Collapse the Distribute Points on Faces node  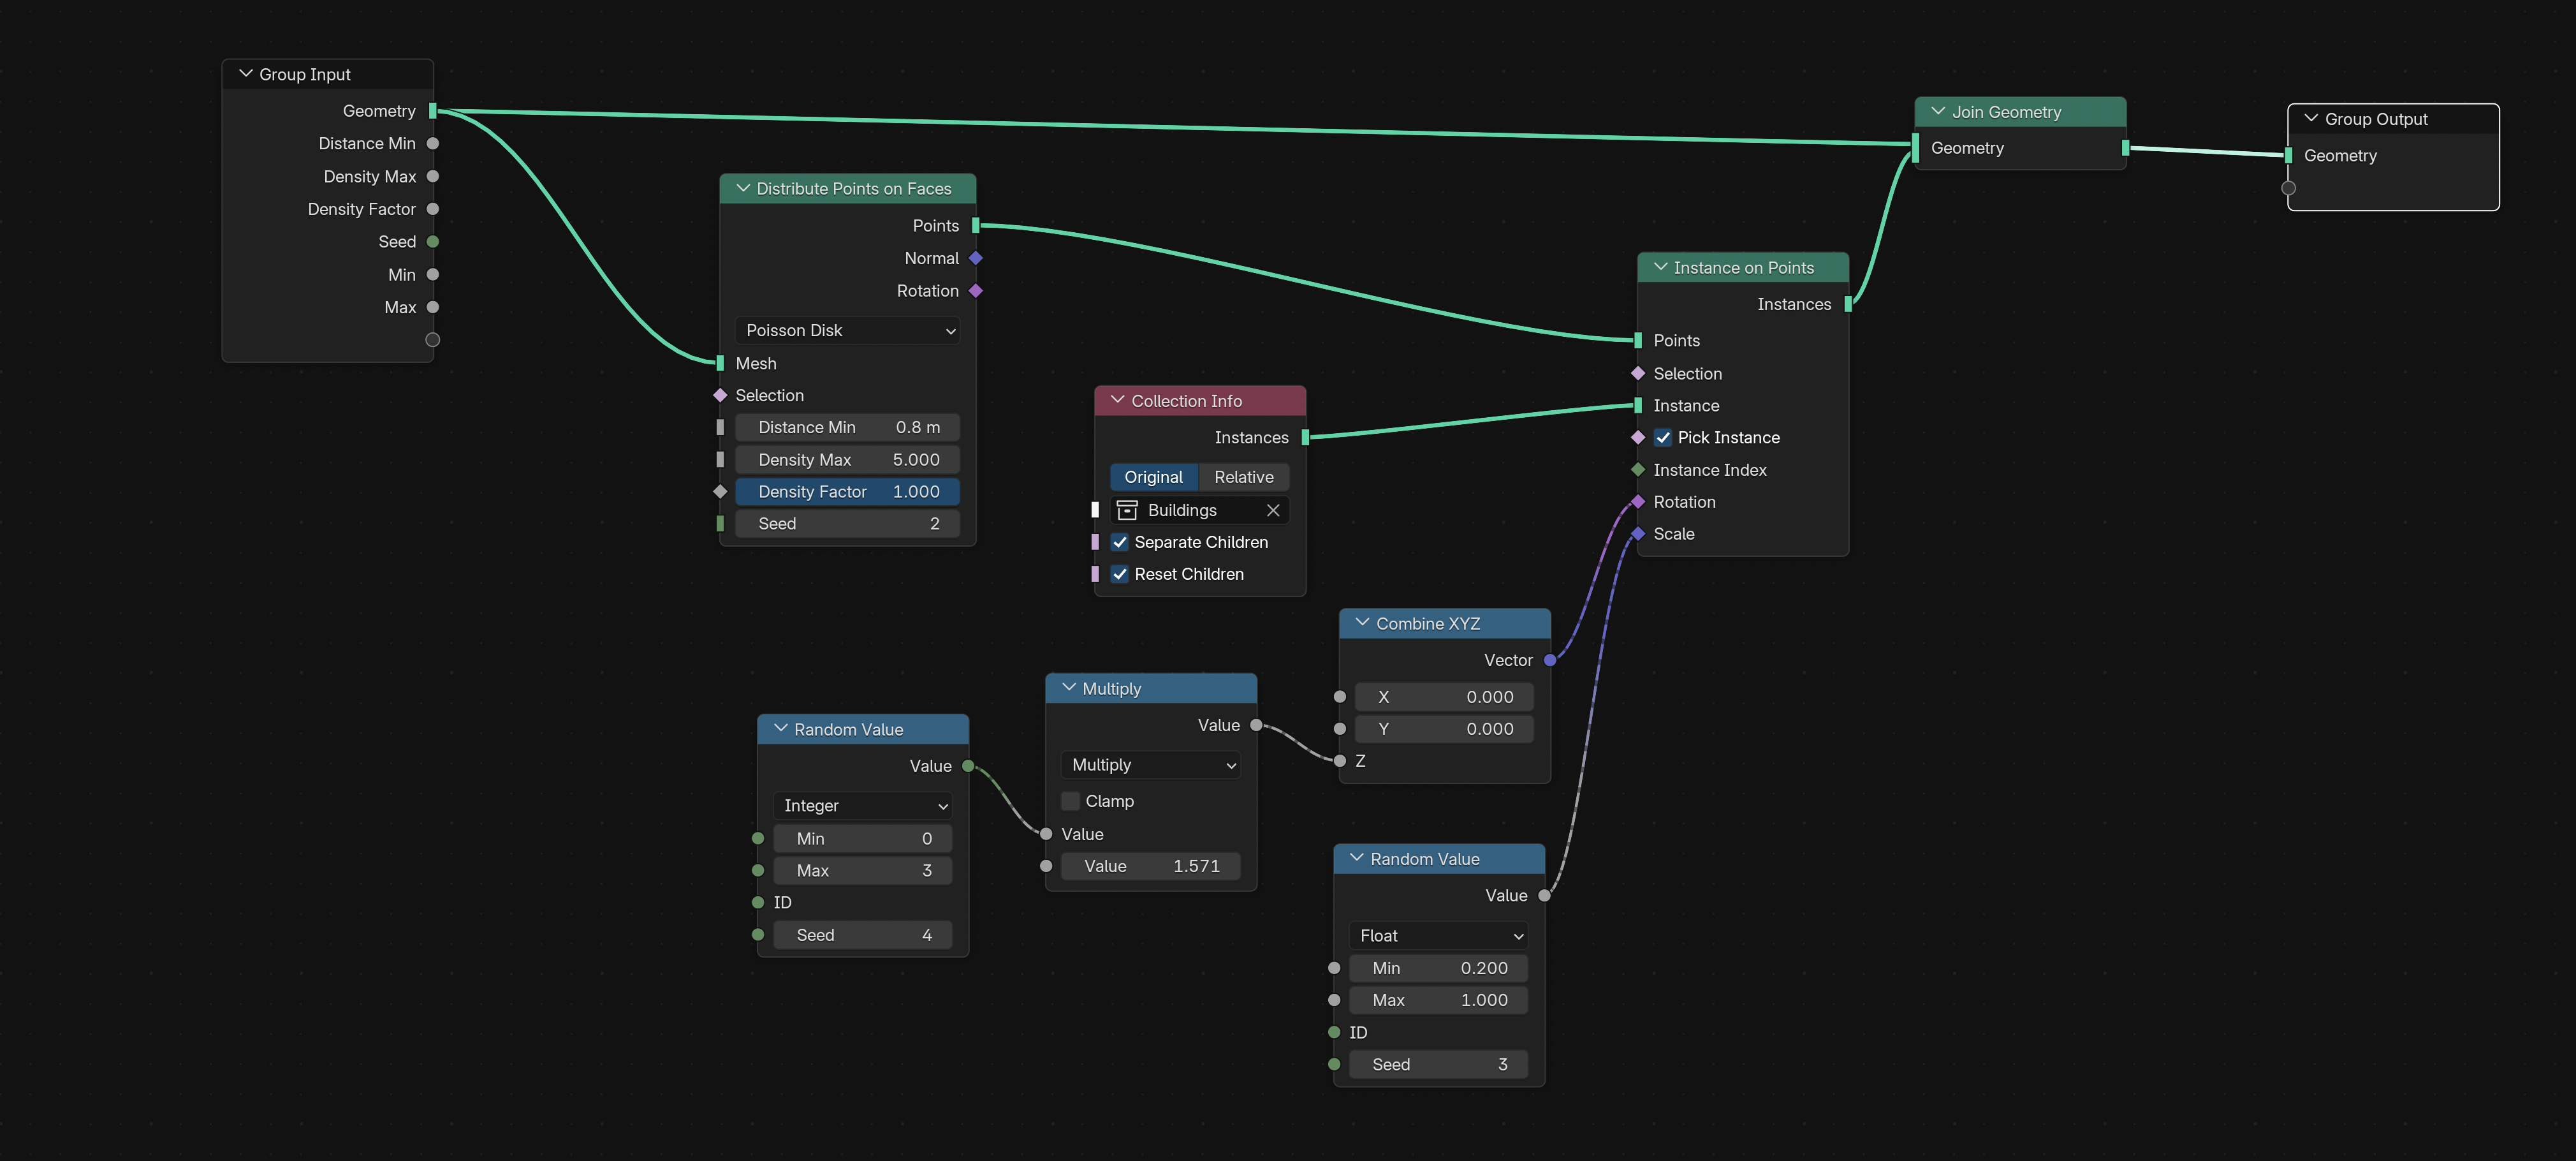point(743,188)
